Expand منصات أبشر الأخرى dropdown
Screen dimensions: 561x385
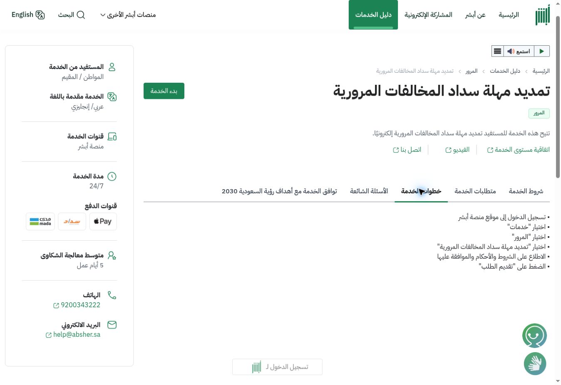pos(128,15)
